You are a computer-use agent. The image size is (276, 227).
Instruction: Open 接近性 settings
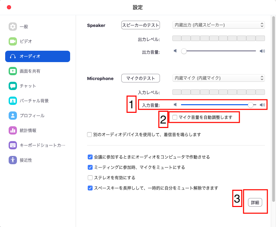pos(38,160)
